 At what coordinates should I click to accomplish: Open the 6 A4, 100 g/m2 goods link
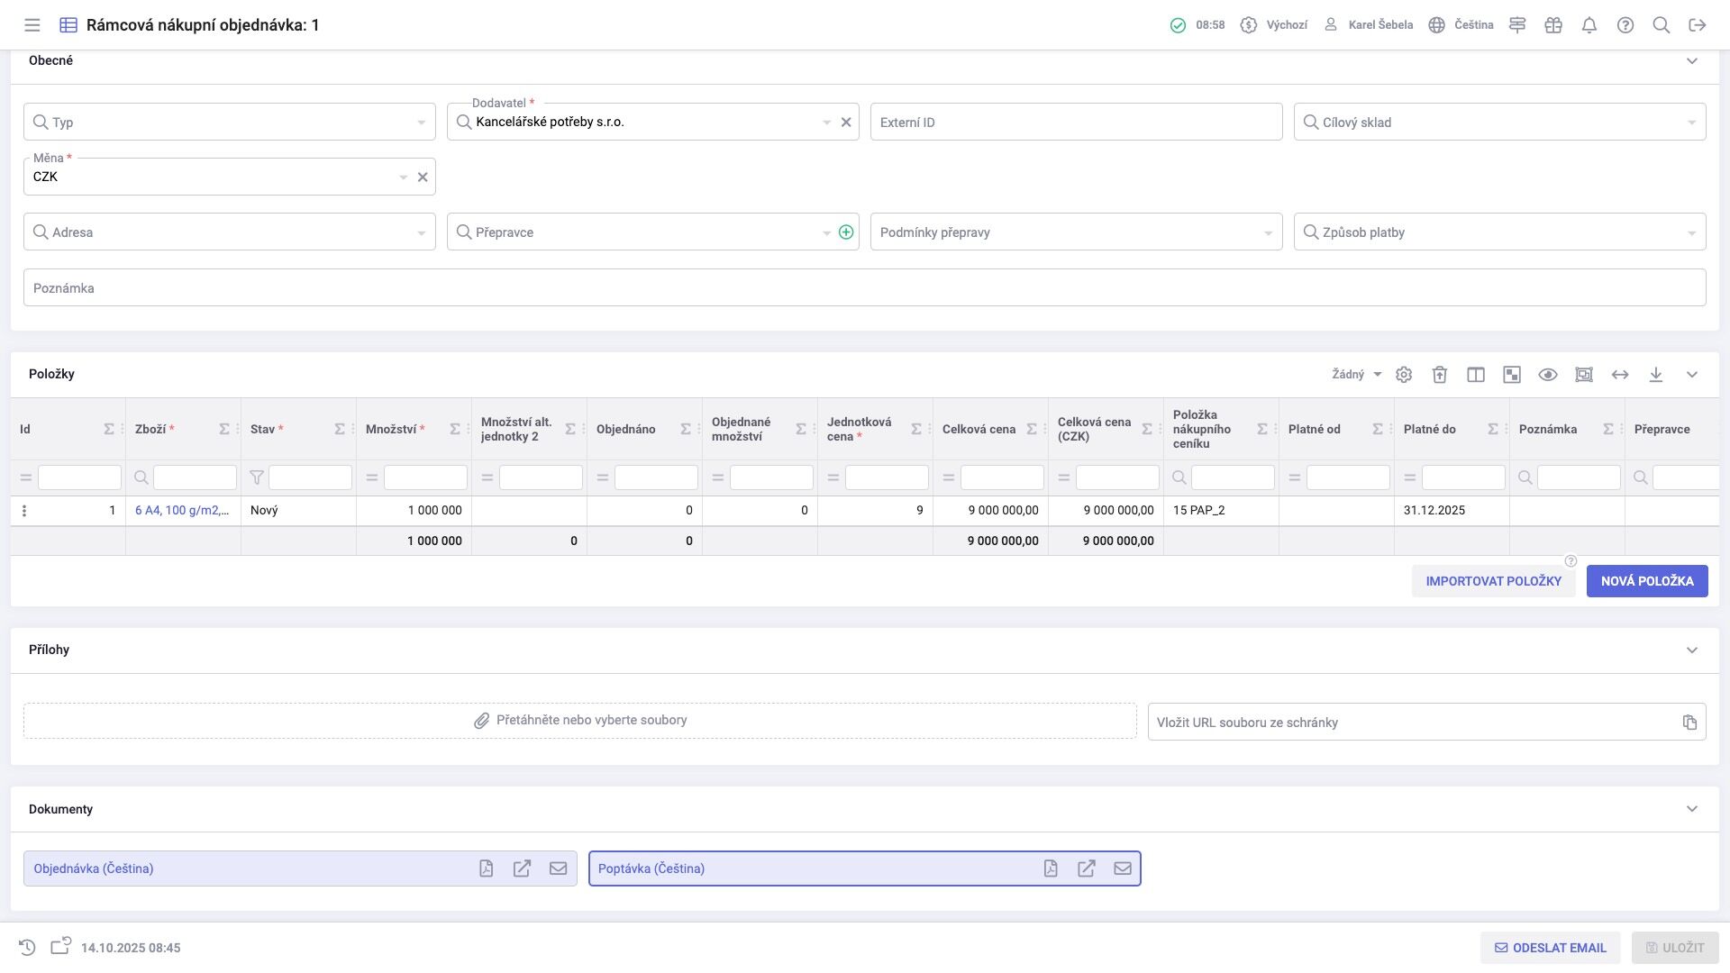pyautogui.click(x=182, y=511)
